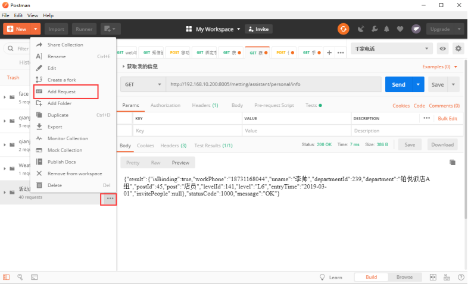Screen dimensions: 468x284
Task: Open help question mark icon
Action: [x=461, y=277]
